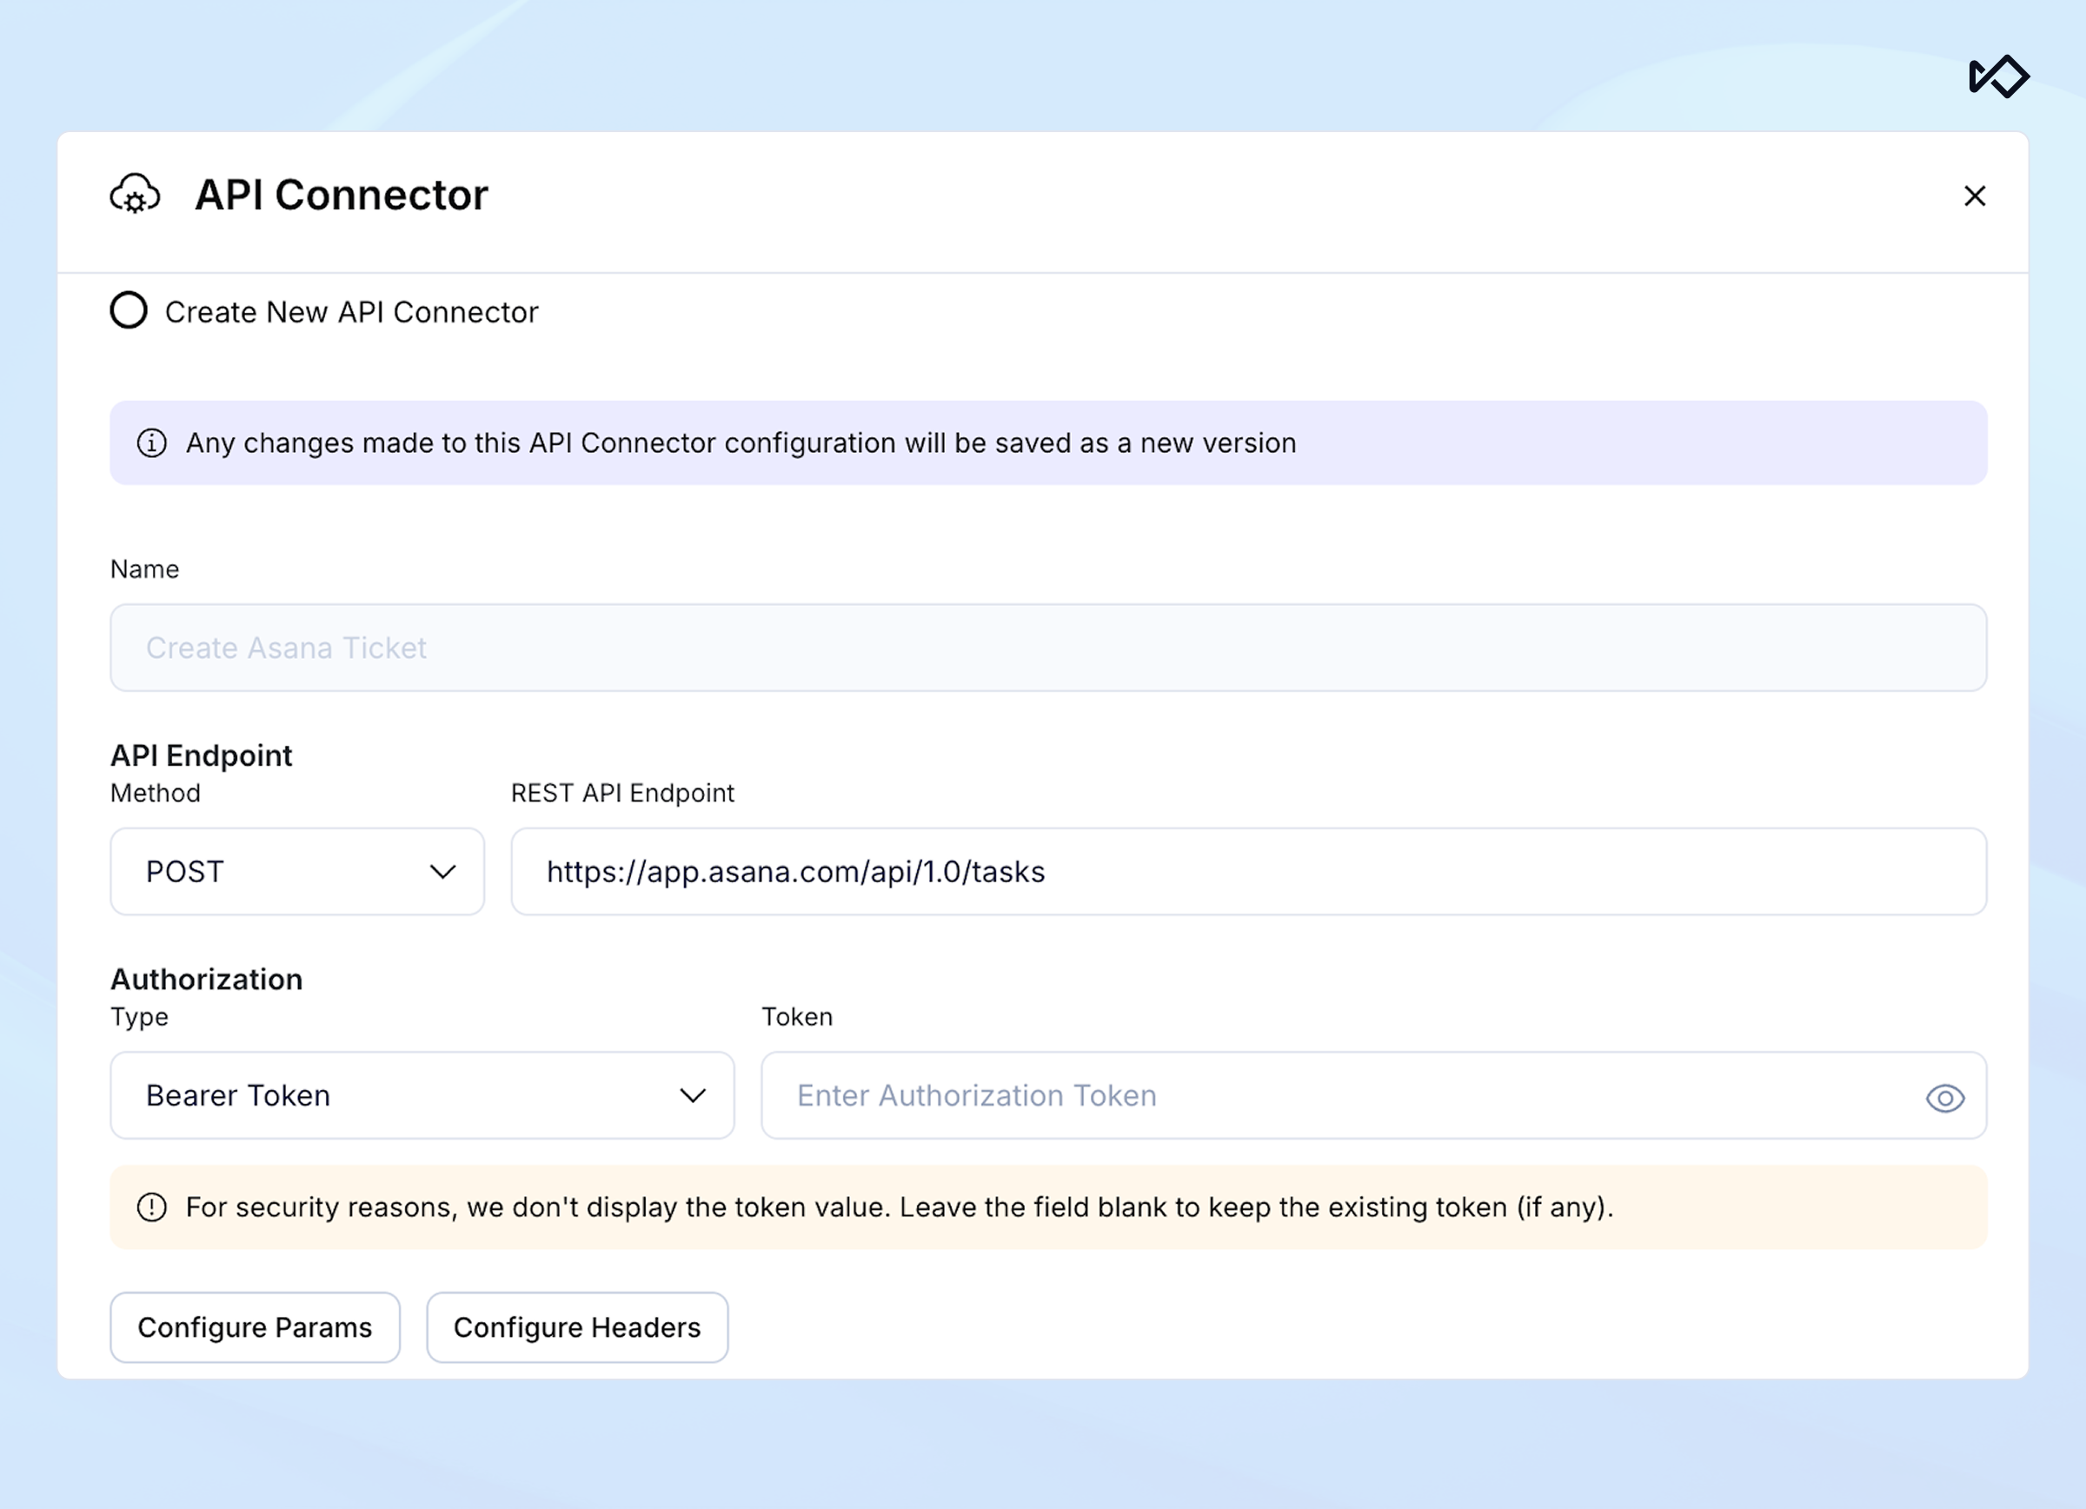
Task: Click the REST API Endpoint URL field
Action: point(1248,872)
